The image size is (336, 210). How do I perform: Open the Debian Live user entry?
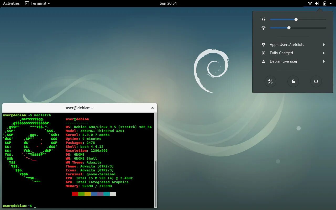(293, 61)
